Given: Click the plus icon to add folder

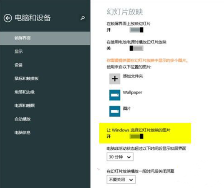Looking at the screenshot, I should [x=115, y=79].
